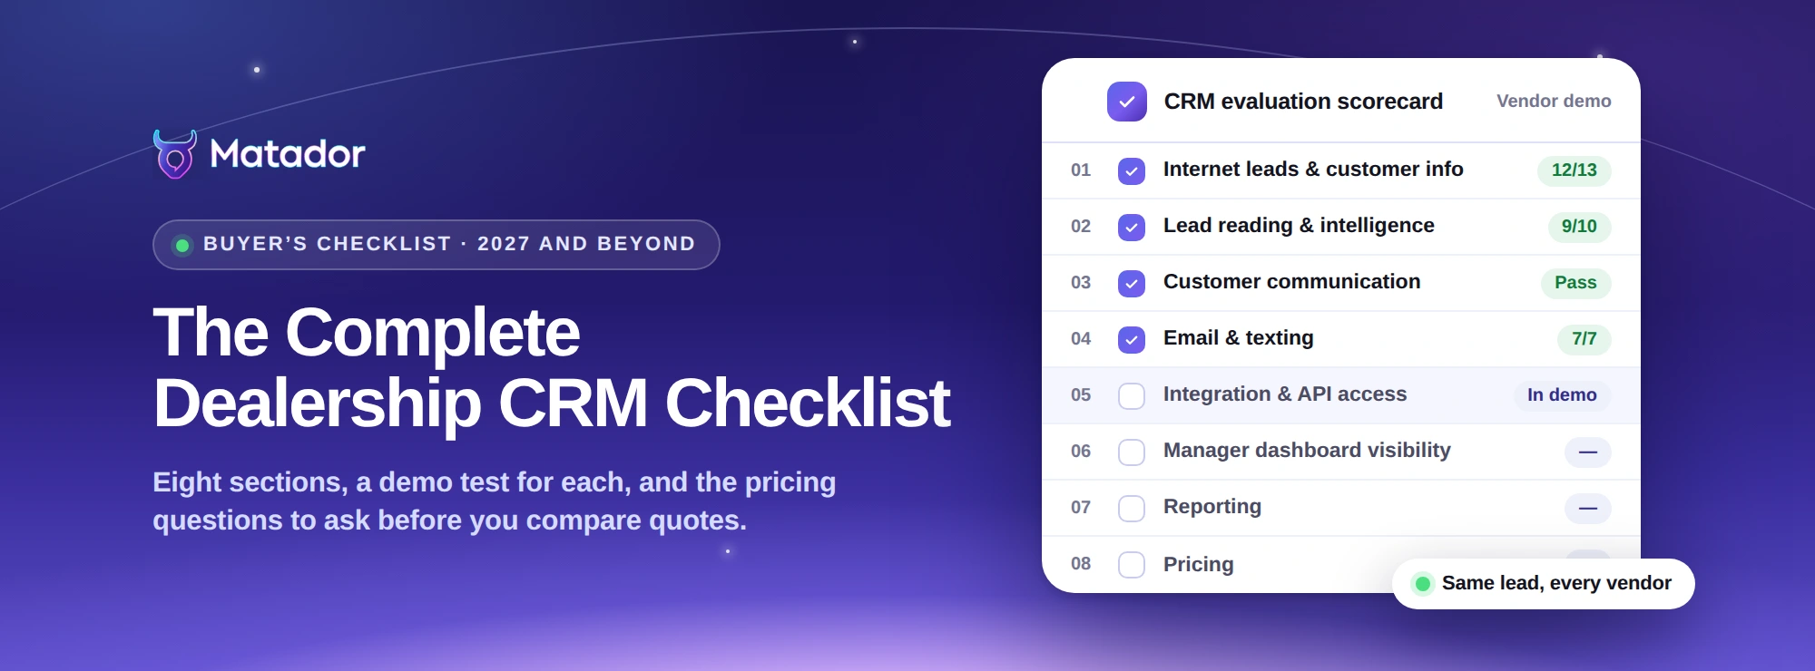Select the Manager dashboard visibility row text

1307,451
